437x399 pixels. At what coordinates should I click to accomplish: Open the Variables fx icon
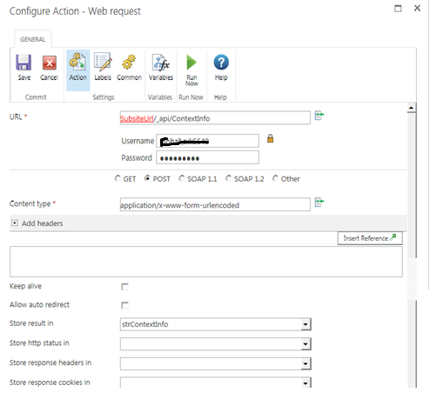(161, 63)
